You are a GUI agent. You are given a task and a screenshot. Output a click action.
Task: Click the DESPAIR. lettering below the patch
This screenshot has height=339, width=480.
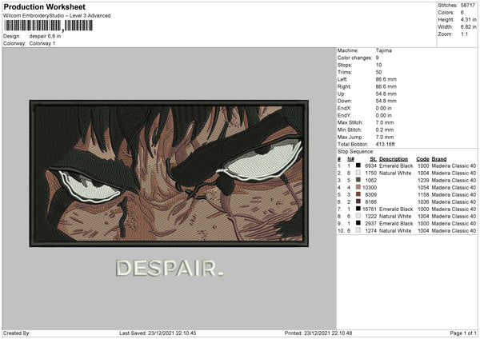point(170,269)
